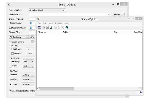This screenshot has width=151, height=104.
Task: Minimize the Search Options window
Action: [x=113, y=4]
